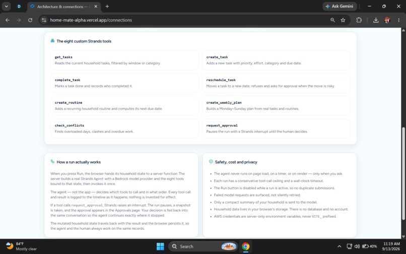Click the bullet about AWS credentials
Viewport: 406px width, 254px height.
(x=275, y=216)
